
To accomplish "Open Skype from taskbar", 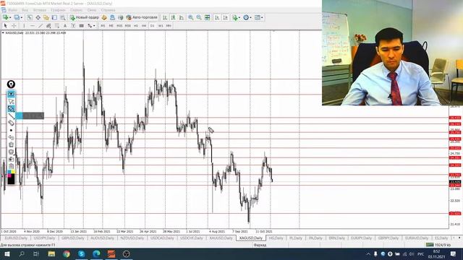I will point(82,253).
